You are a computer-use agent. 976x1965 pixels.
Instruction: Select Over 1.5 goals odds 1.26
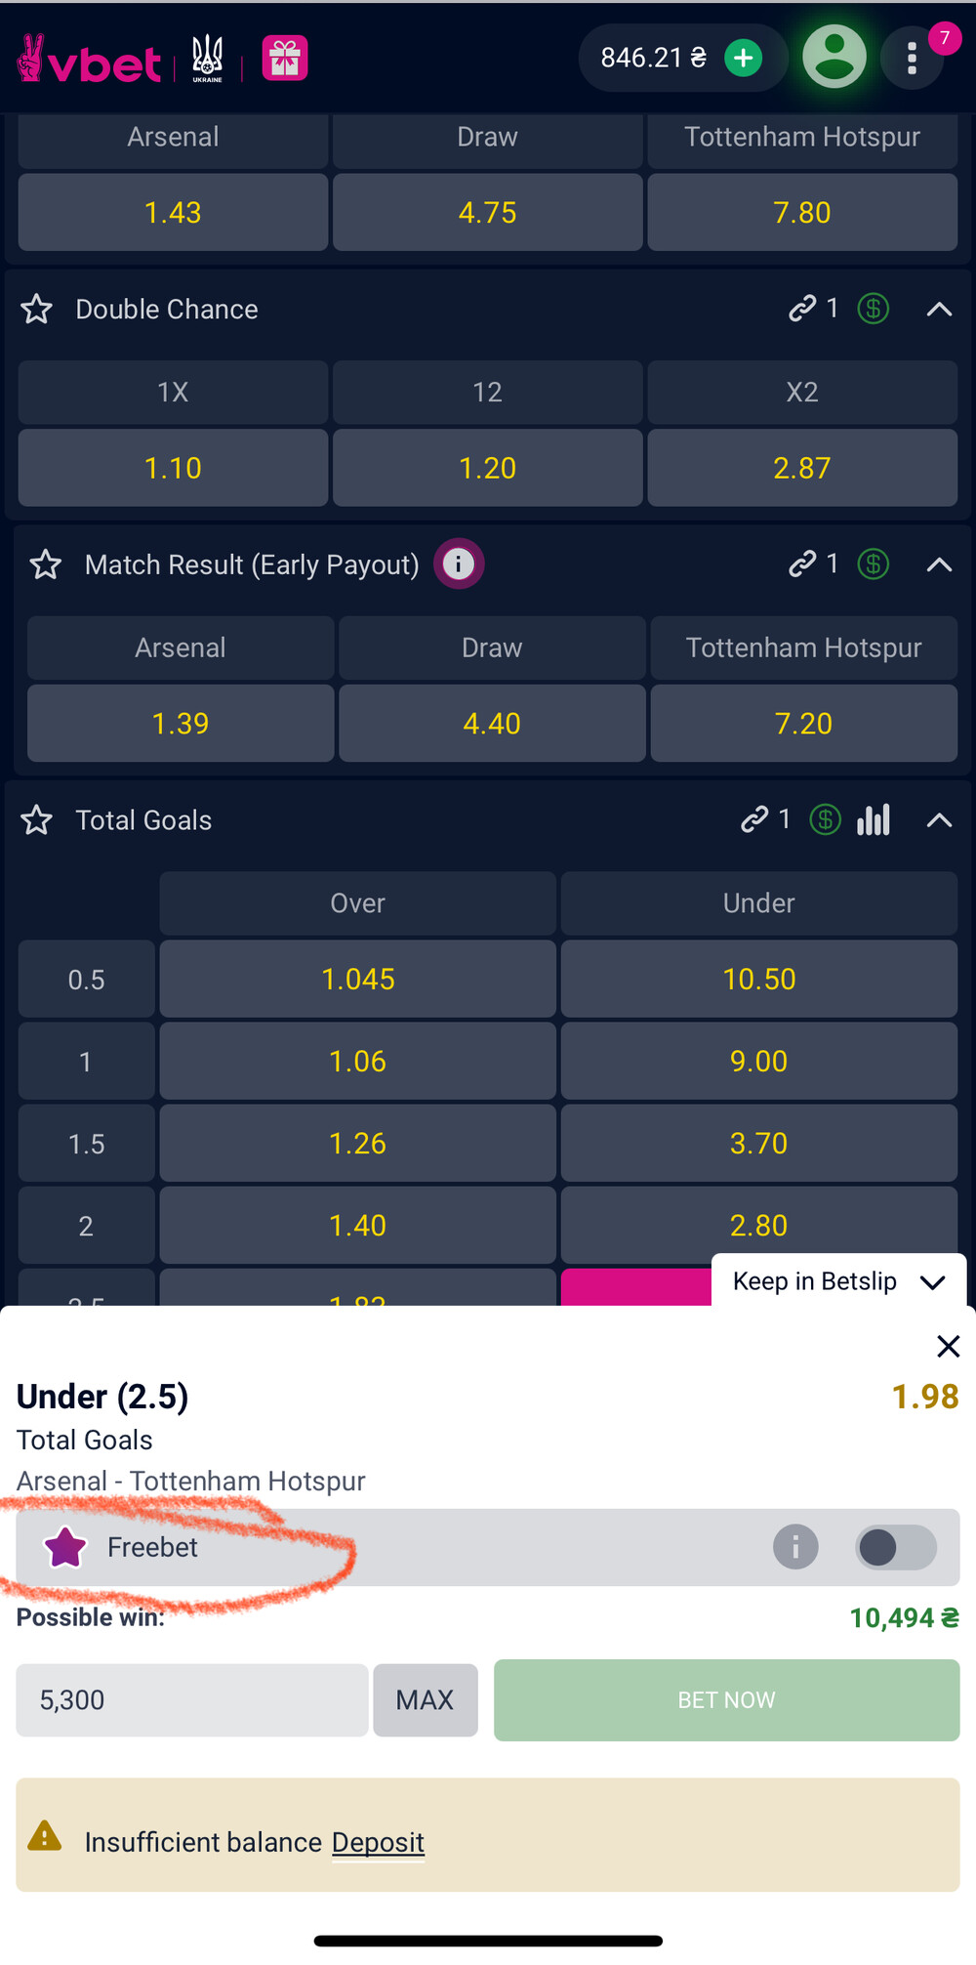point(357,1144)
